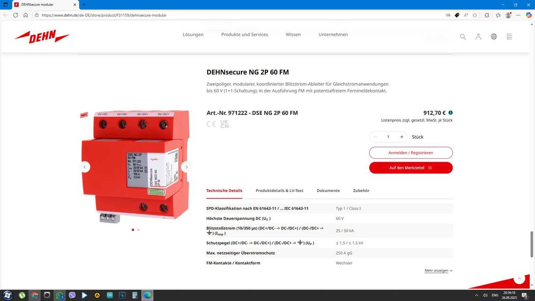The height and width of the screenshot is (301, 535).
Task: Switch to the Dokumente tab
Action: click(x=328, y=190)
